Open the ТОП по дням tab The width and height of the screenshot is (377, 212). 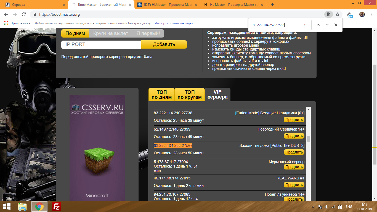click(x=162, y=94)
